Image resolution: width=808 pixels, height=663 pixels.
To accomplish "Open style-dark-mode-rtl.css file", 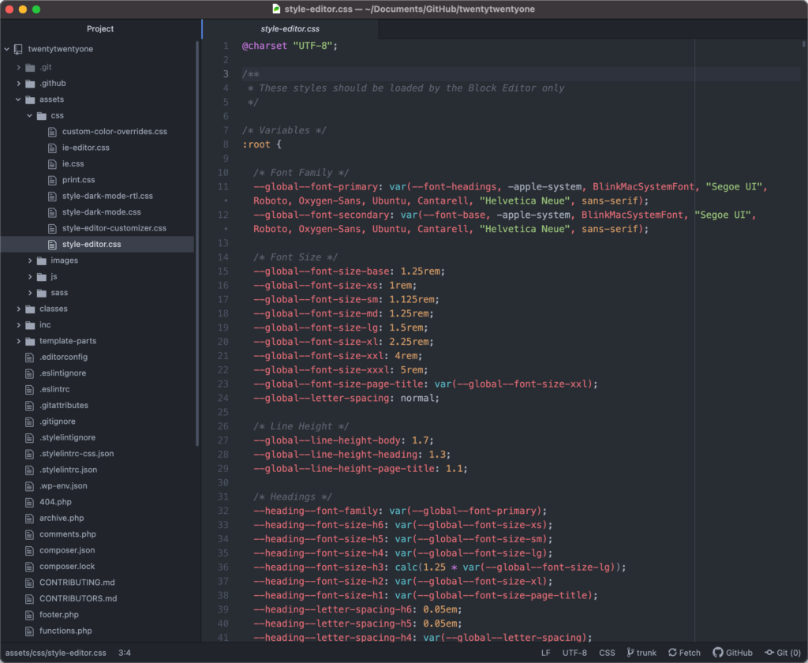I will click(x=107, y=196).
